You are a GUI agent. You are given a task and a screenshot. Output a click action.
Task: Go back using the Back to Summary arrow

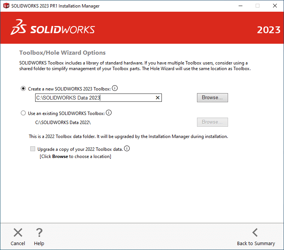point(256,233)
